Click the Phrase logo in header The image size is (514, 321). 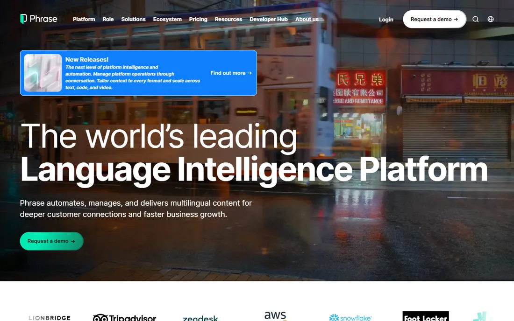pyautogui.click(x=39, y=19)
